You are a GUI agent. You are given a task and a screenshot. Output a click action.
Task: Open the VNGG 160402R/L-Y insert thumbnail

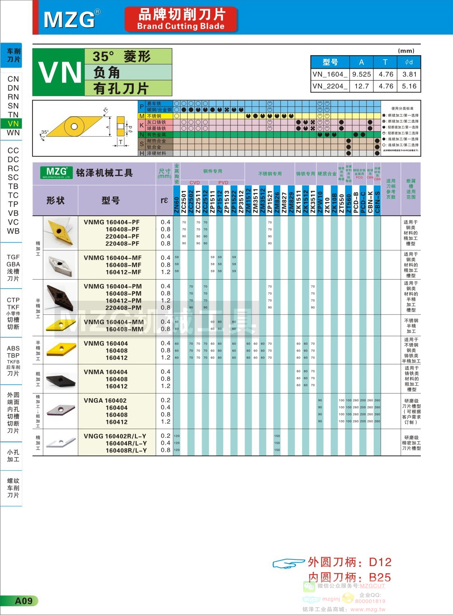[x=60, y=443]
